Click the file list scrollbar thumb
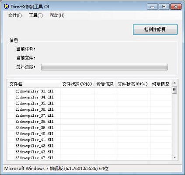Viewport: 185px width, 175px height. point(175,90)
